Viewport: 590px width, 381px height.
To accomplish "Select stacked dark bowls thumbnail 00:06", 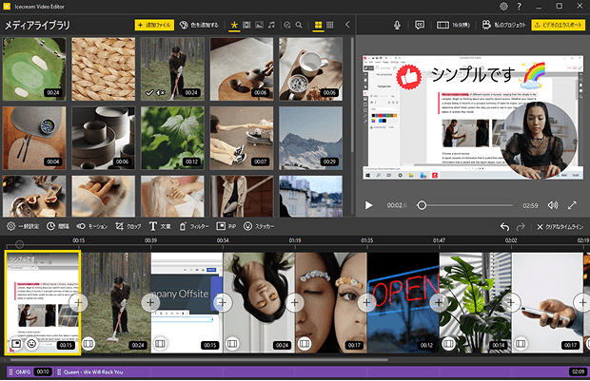I will pos(104,138).
